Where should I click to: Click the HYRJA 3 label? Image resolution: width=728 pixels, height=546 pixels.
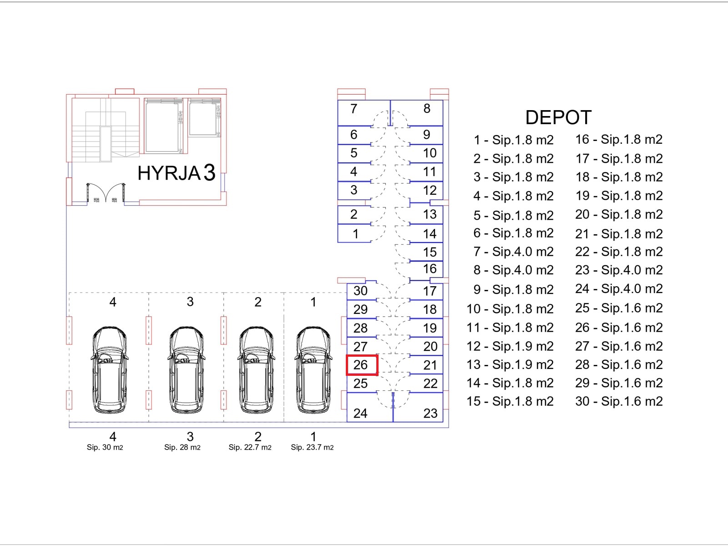click(x=176, y=173)
